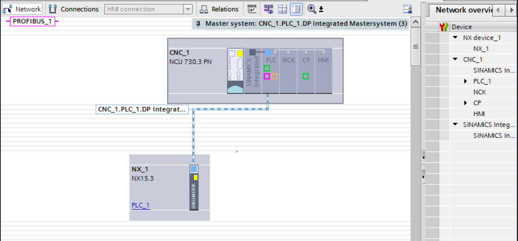Select the PROFIBUS_1 subnet label

pos(32,21)
